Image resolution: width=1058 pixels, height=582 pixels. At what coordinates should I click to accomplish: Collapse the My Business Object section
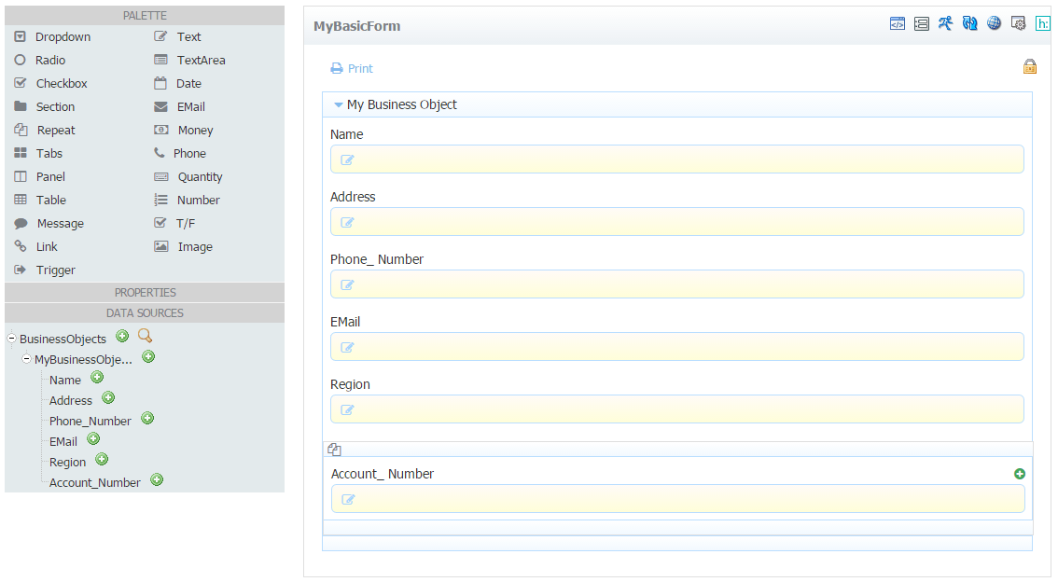339,104
